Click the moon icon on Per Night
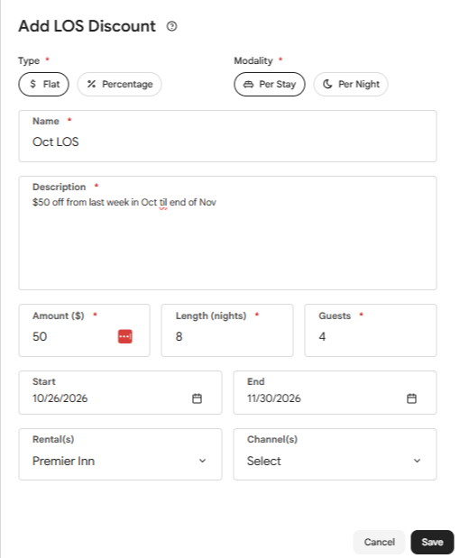469x558 pixels. click(x=327, y=84)
